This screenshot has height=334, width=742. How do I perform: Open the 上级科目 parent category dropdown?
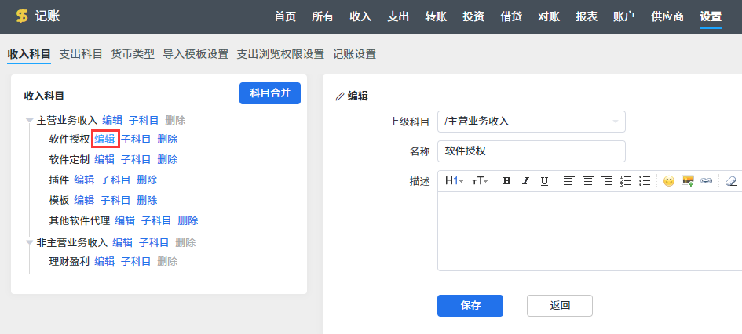click(531, 122)
